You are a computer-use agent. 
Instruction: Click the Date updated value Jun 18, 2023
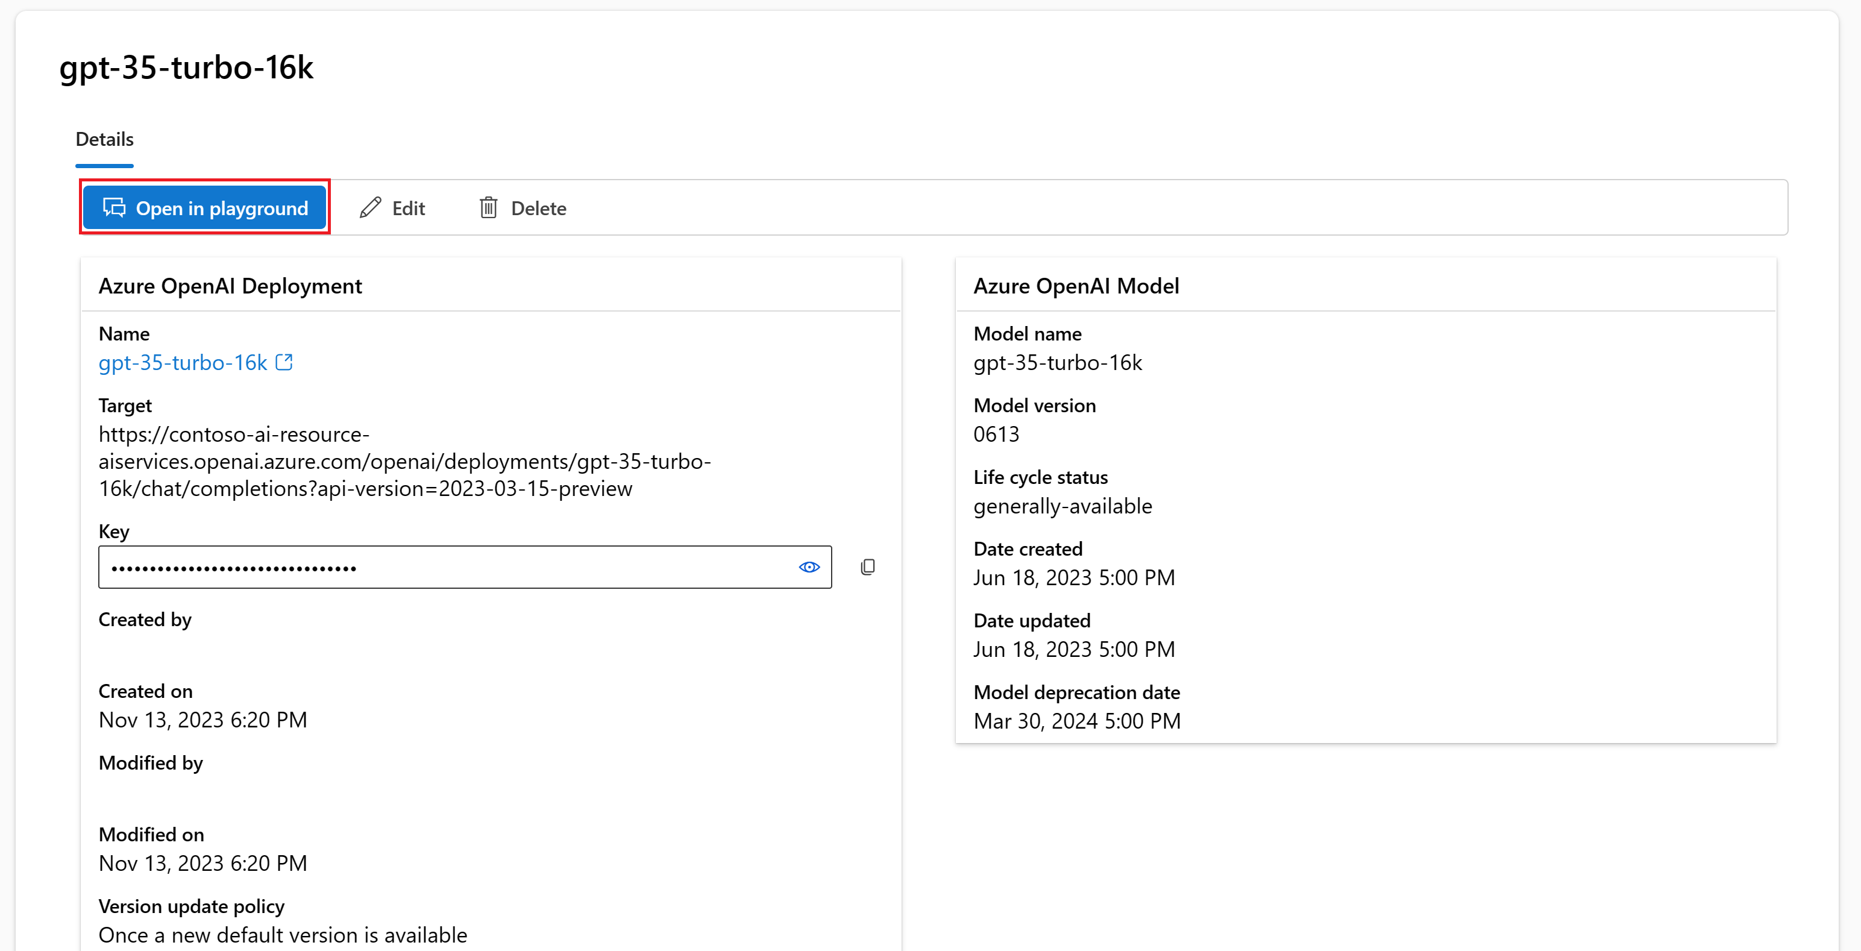coord(1075,650)
